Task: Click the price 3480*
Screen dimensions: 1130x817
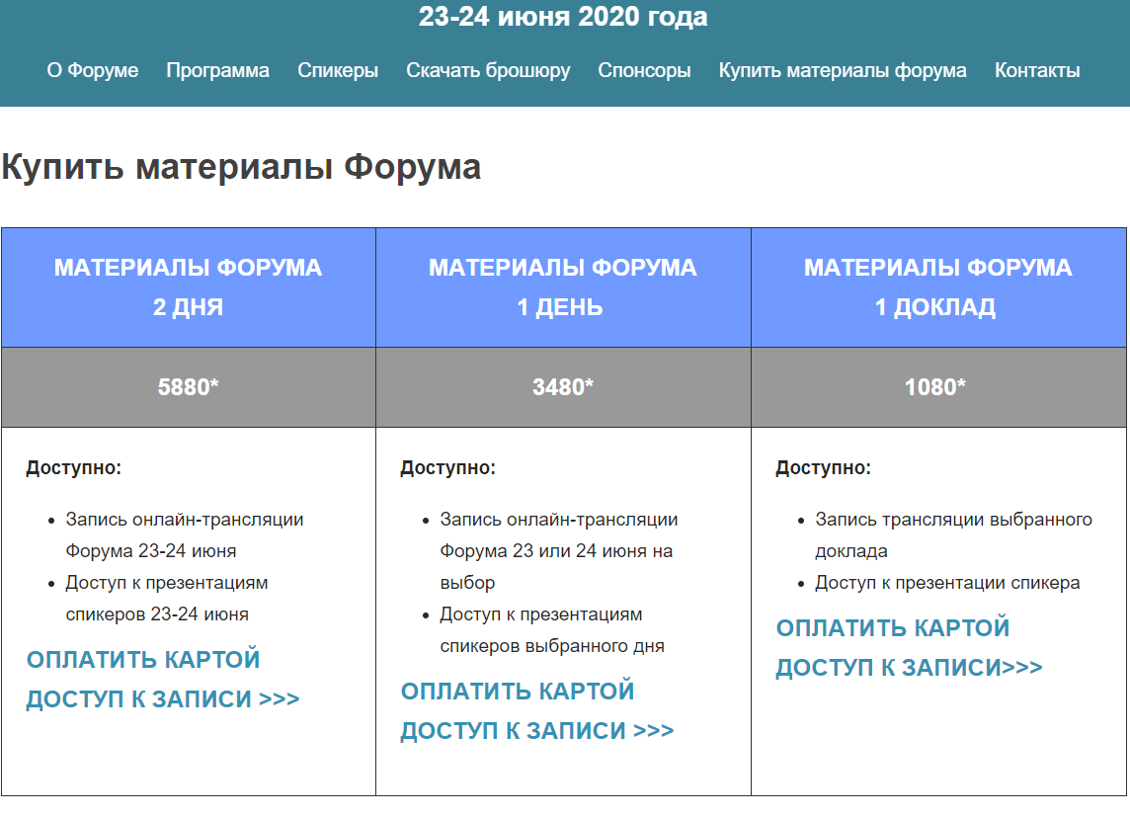Action: 563,387
